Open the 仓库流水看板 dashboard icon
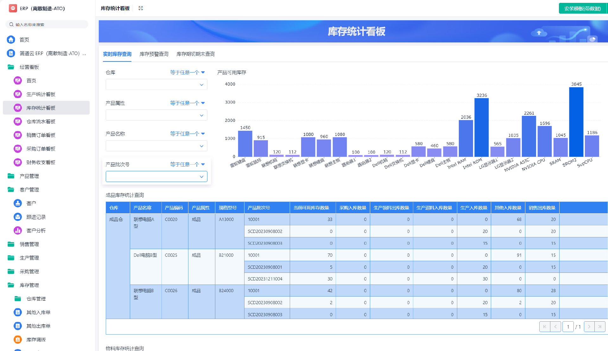 click(17, 121)
